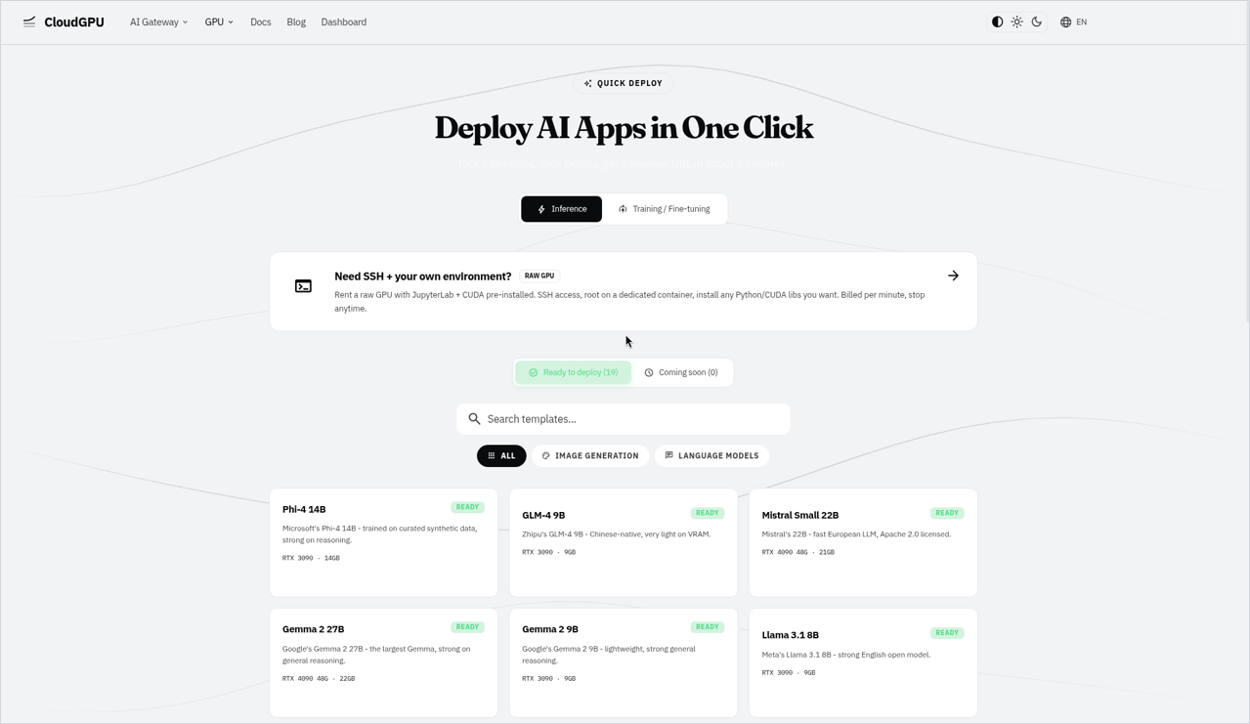Go to the Dashboard
The width and height of the screenshot is (1250, 724).
tap(344, 21)
